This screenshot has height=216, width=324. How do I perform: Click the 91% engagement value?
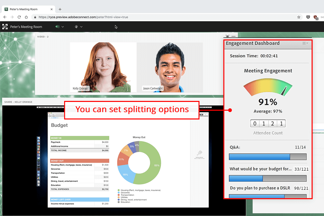(268, 102)
